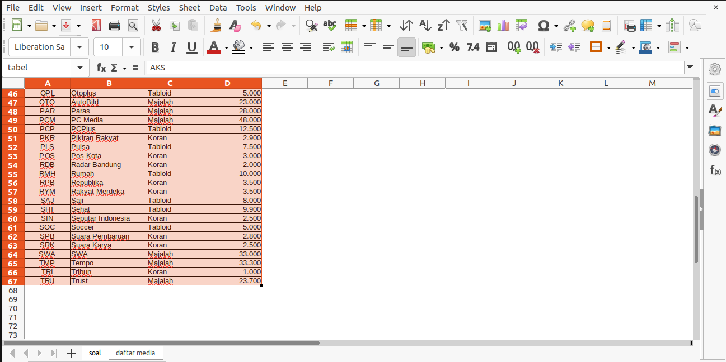Expand the font name dropdown
Viewport: 726px width, 362px height.
79,47
